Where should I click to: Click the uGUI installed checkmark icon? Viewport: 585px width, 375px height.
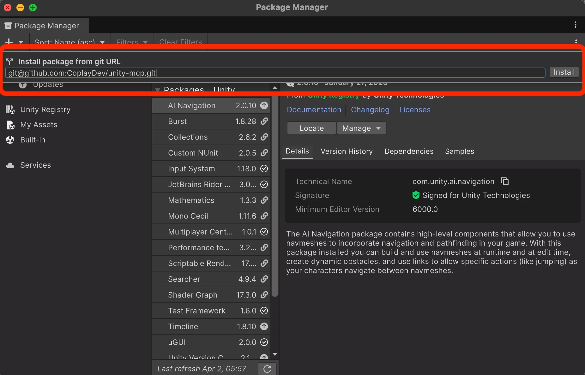pyautogui.click(x=264, y=342)
